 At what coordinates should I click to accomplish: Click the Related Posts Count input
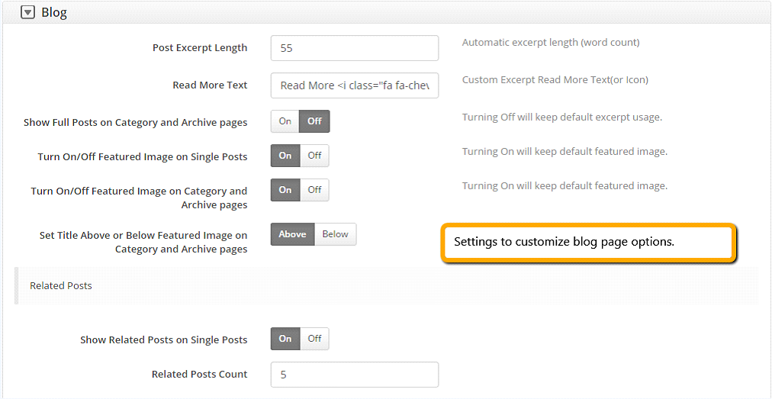pyautogui.click(x=355, y=375)
